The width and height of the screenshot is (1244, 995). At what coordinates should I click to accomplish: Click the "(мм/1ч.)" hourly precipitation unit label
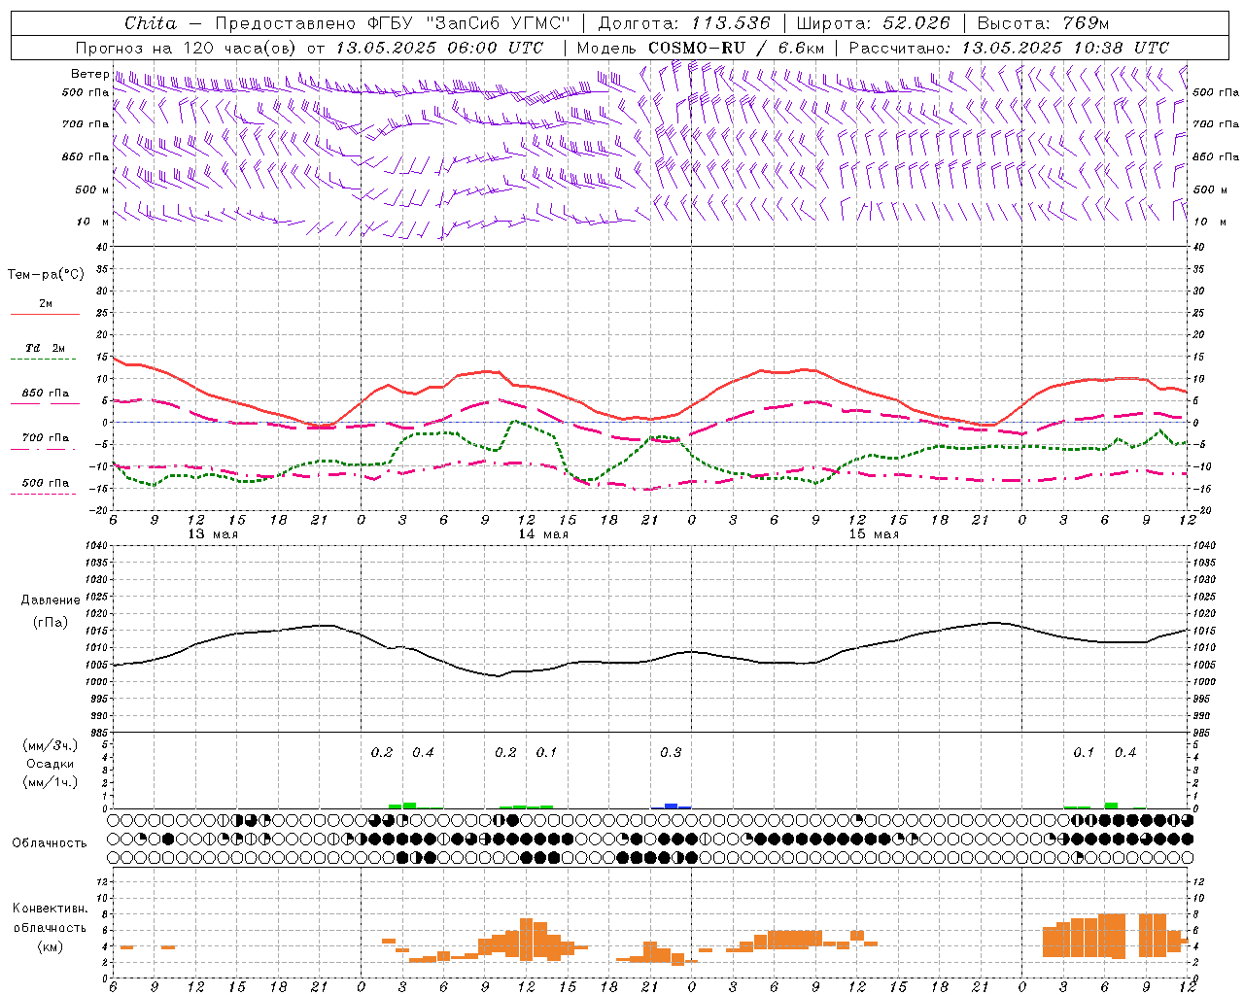point(50,781)
